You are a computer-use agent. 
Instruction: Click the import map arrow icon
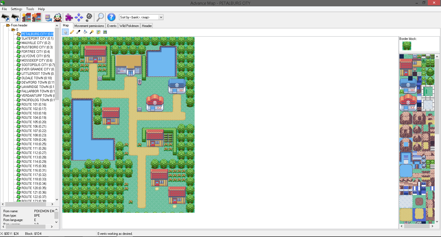(36, 17)
